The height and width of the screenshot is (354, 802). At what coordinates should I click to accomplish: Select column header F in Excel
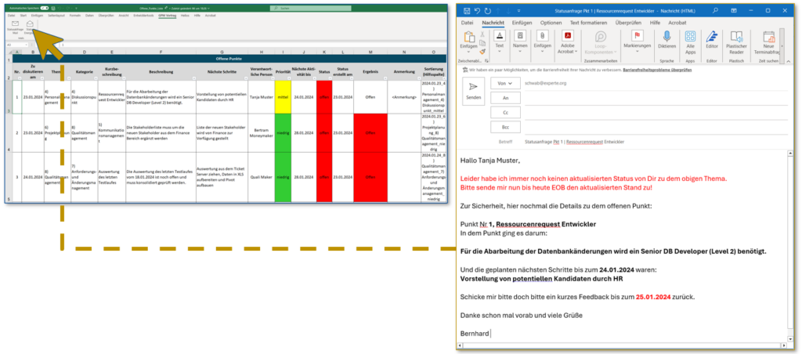tap(161, 52)
